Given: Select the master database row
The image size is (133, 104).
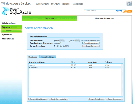Looking at the screenshot, I should coord(75,65).
